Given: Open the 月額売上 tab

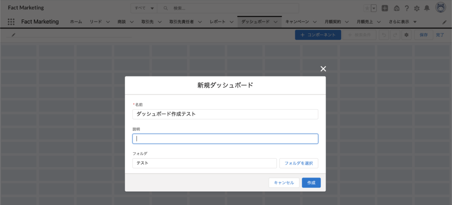Looking at the screenshot, I should click(365, 22).
